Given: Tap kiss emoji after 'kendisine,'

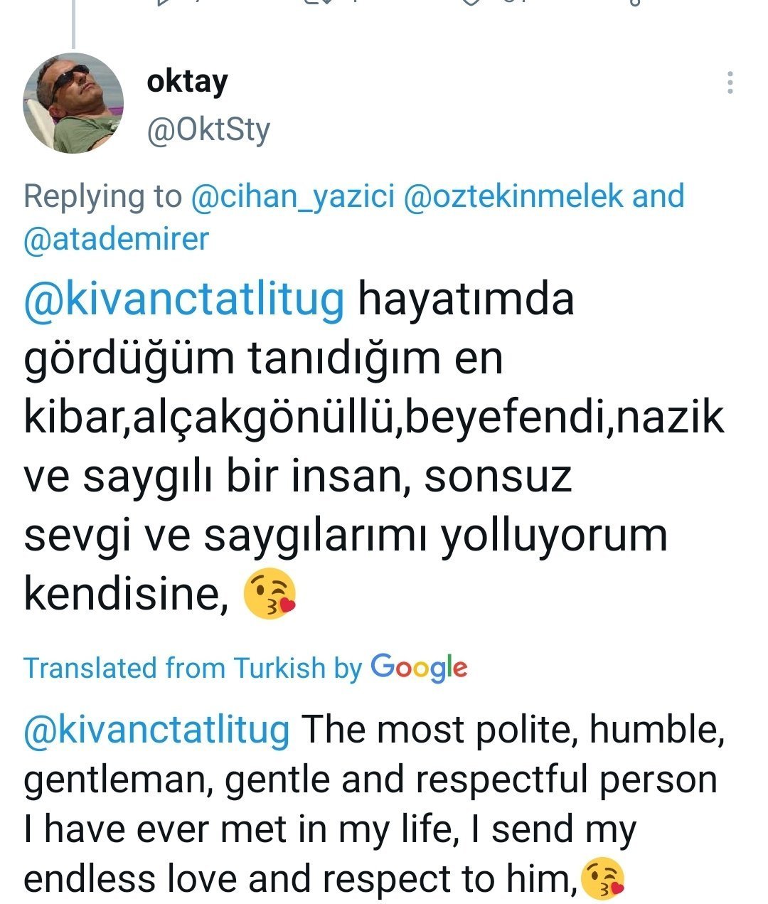Looking at the screenshot, I should pyautogui.click(x=270, y=595).
